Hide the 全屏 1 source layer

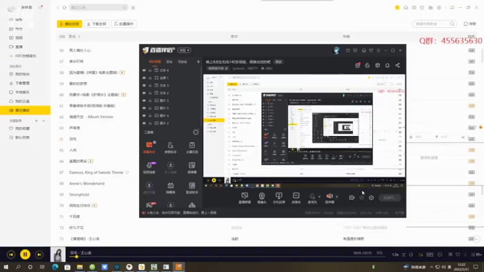tap(144, 78)
